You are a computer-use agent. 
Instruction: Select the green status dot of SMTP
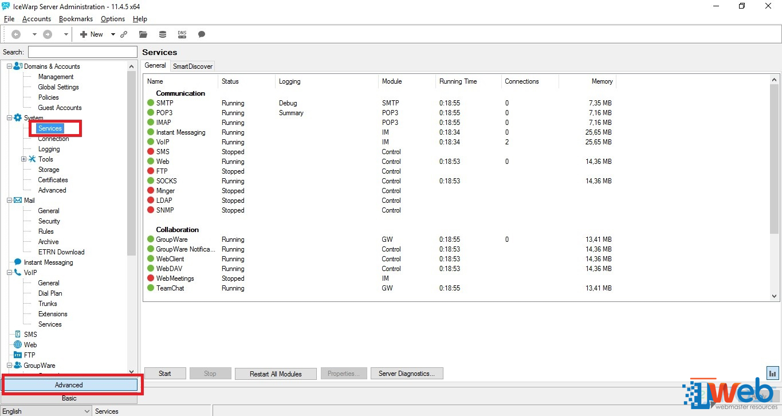[x=151, y=103]
